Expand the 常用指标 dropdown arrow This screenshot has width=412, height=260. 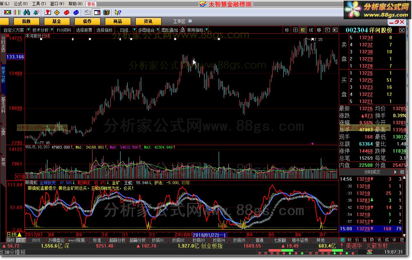tap(207, 30)
